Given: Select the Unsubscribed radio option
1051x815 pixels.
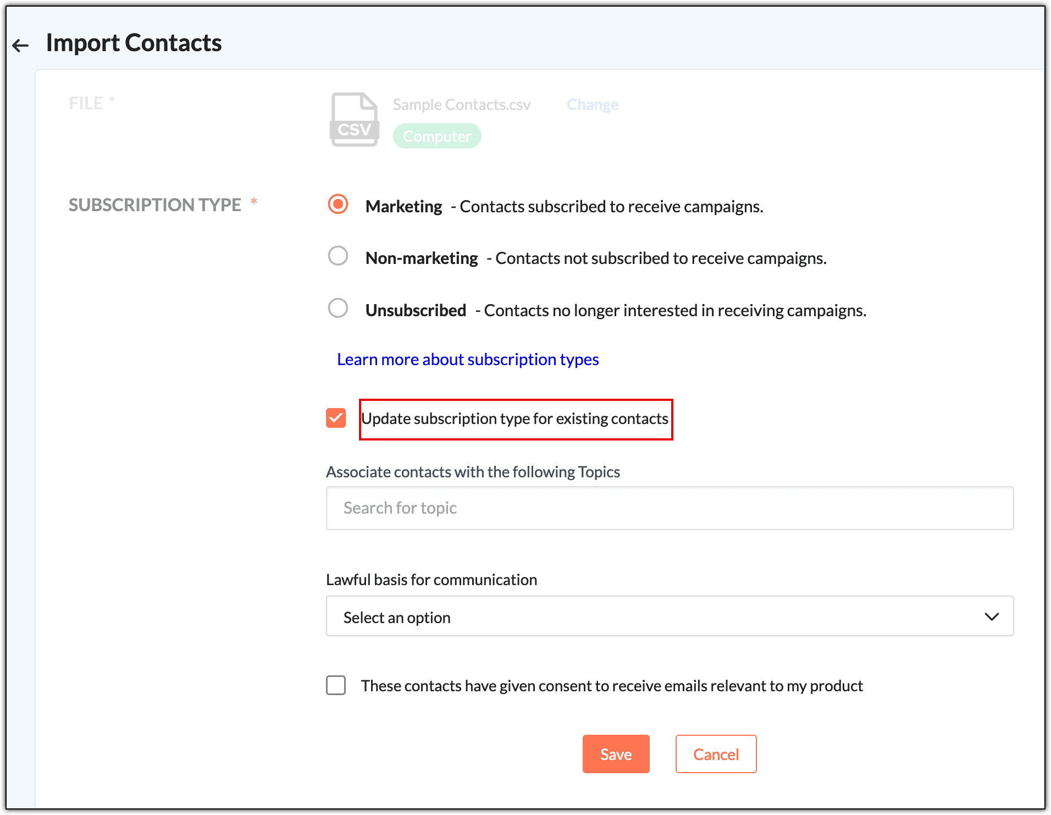Looking at the screenshot, I should point(338,308).
